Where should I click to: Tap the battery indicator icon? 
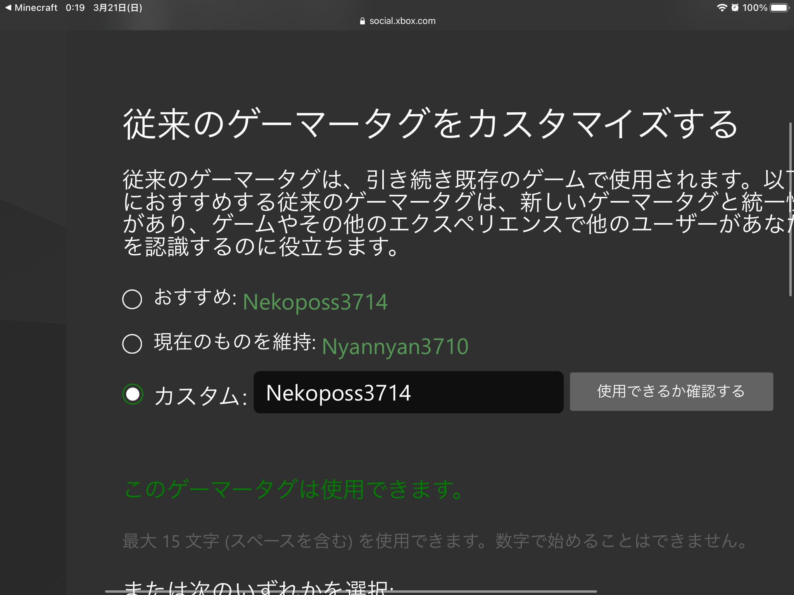pyautogui.click(x=779, y=8)
